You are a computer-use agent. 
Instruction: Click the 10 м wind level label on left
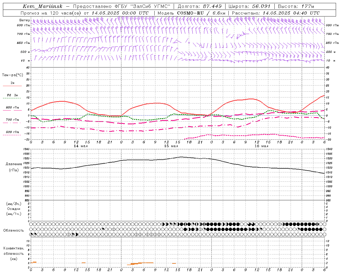[x=25, y=61]
